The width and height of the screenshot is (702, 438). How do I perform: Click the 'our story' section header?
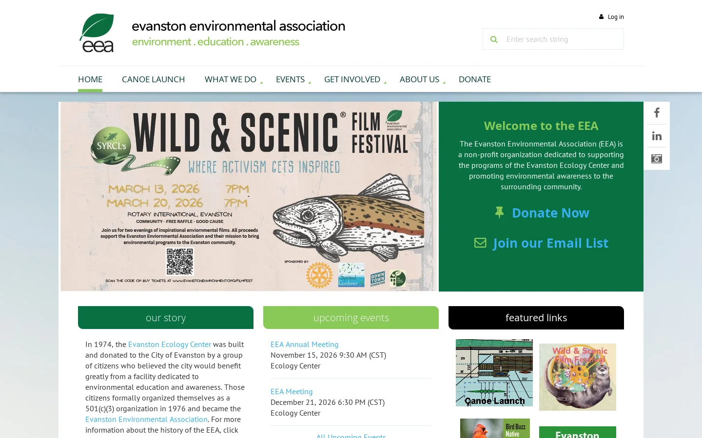pos(166,318)
